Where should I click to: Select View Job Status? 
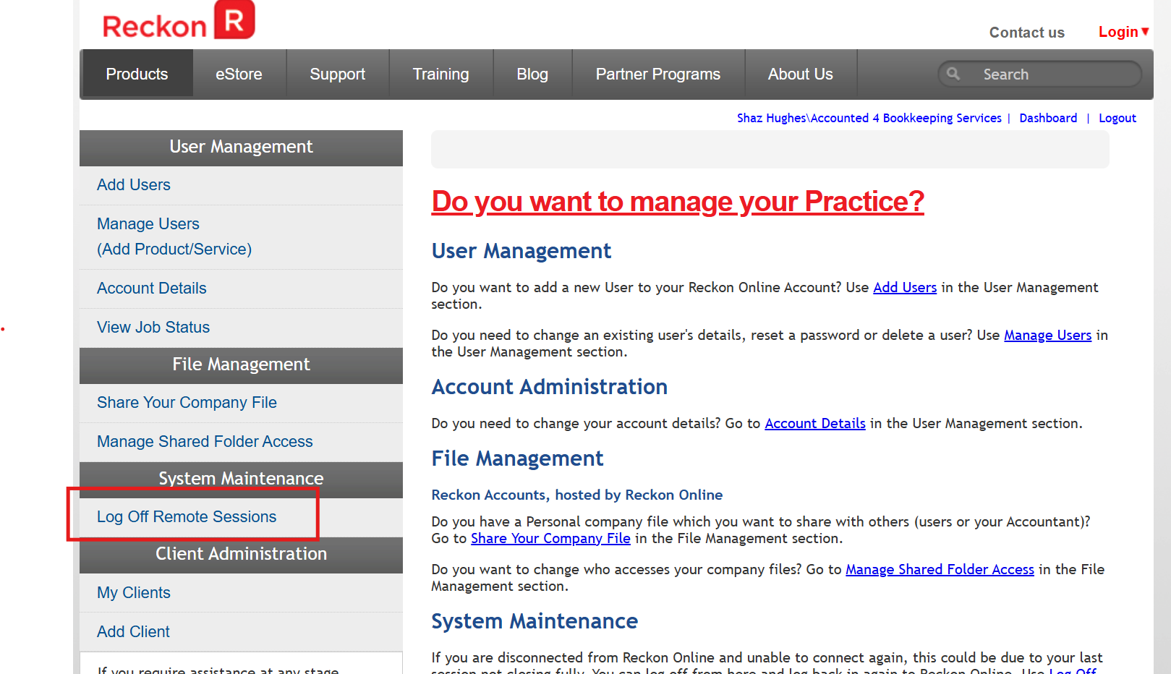coord(153,327)
